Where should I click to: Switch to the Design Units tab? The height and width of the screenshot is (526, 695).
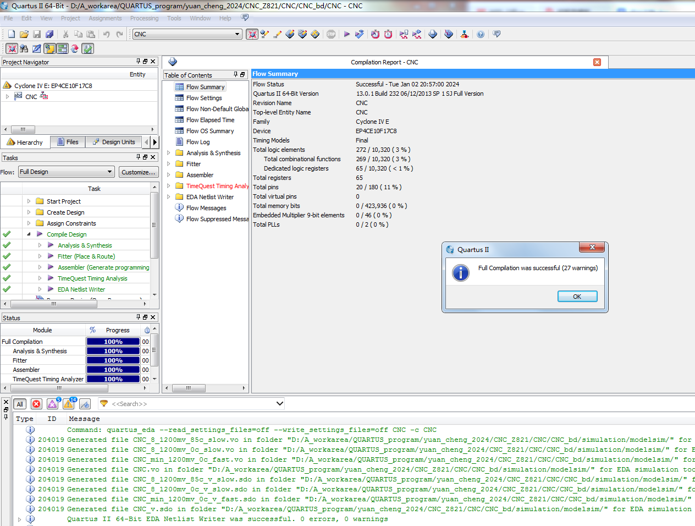point(113,142)
